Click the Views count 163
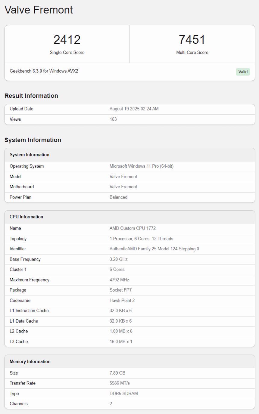The width and height of the screenshot is (259, 414). 113,119
